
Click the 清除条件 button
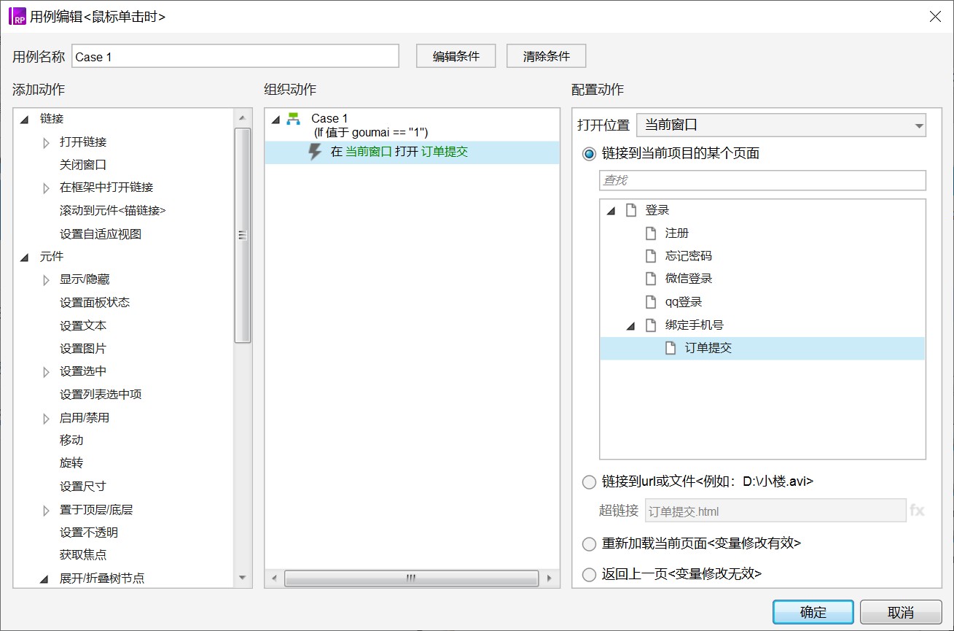547,56
